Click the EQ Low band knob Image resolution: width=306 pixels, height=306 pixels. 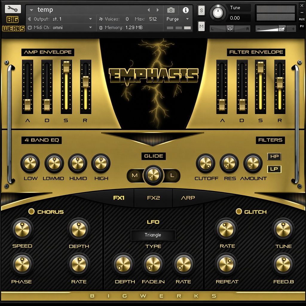pos(30,163)
